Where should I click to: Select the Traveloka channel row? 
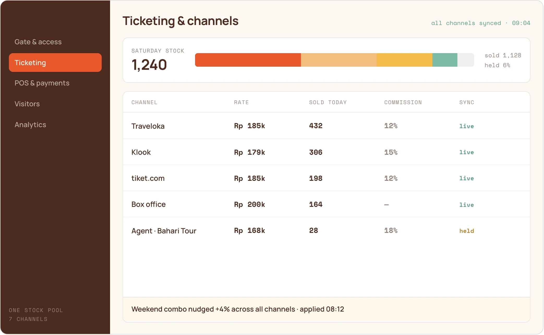[x=327, y=126]
